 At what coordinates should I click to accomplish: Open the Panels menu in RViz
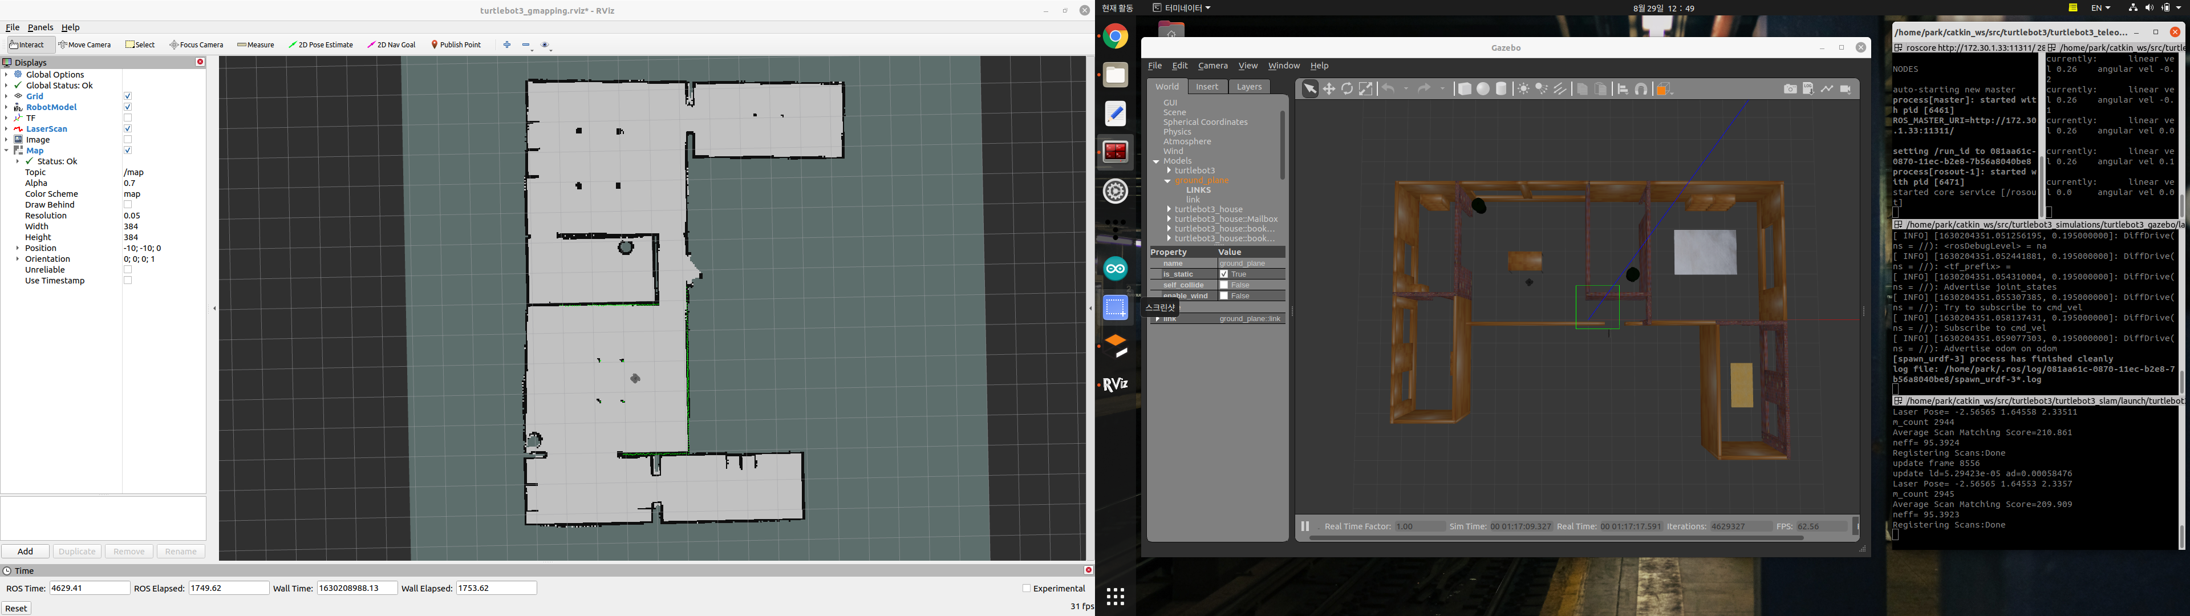40,27
